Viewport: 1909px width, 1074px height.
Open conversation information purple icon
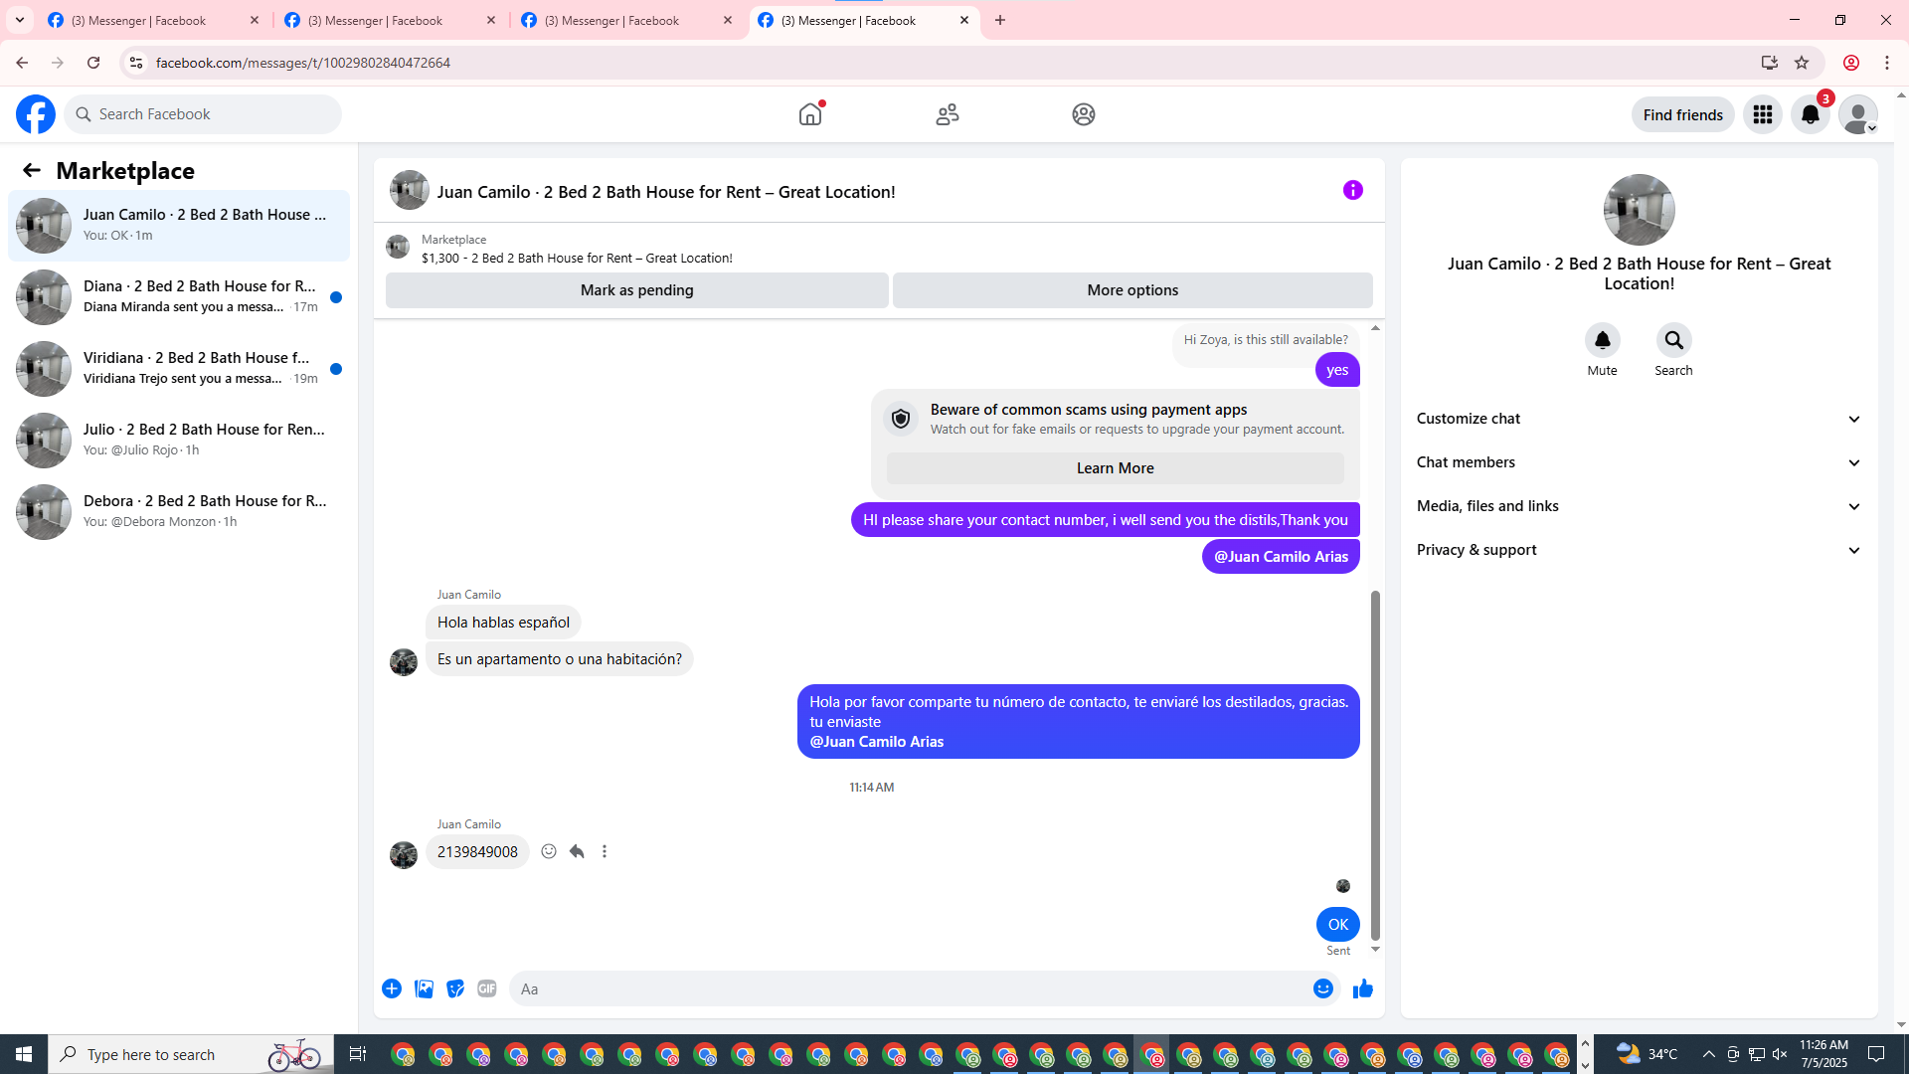(x=1352, y=190)
